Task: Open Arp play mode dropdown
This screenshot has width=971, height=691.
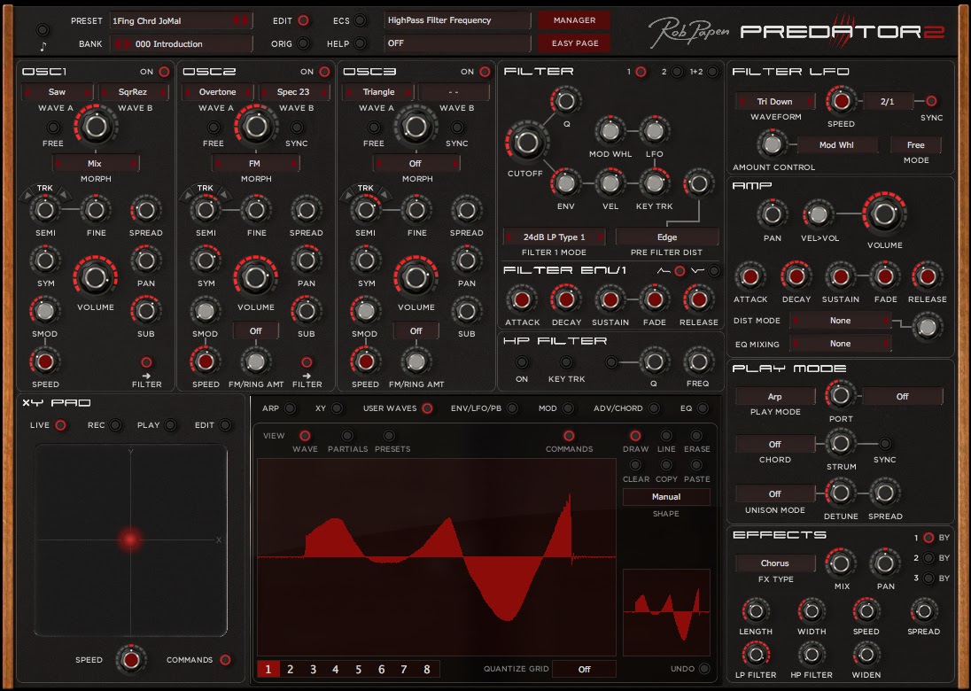Action: (774, 396)
